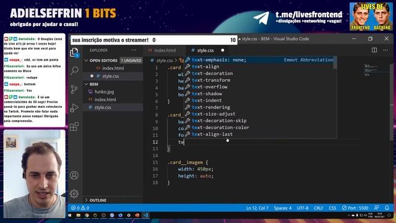Viewport: 396px width, 223px height.
Task: Change file encoding via UTF-8
Action: pos(303,208)
